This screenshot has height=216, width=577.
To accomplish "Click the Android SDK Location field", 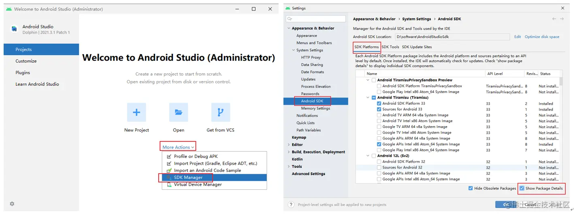I will coord(452,37).
